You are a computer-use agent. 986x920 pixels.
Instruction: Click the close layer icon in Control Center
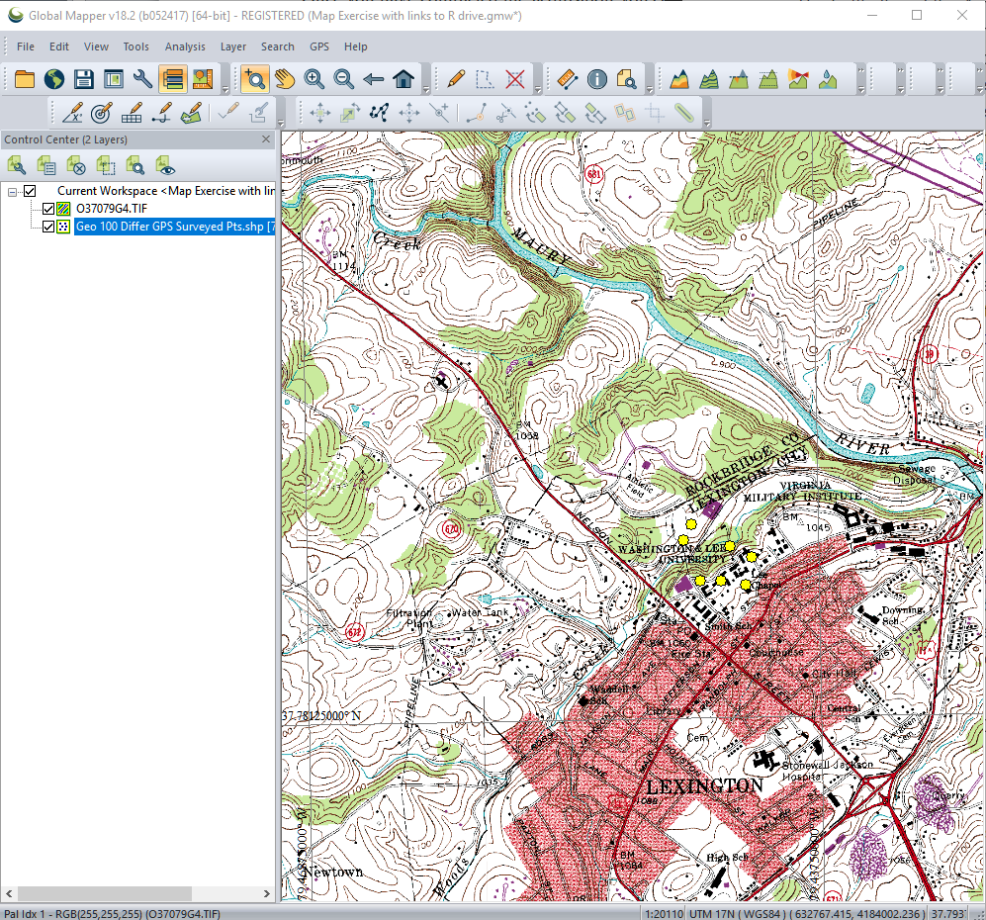click(x=76, y=166)
